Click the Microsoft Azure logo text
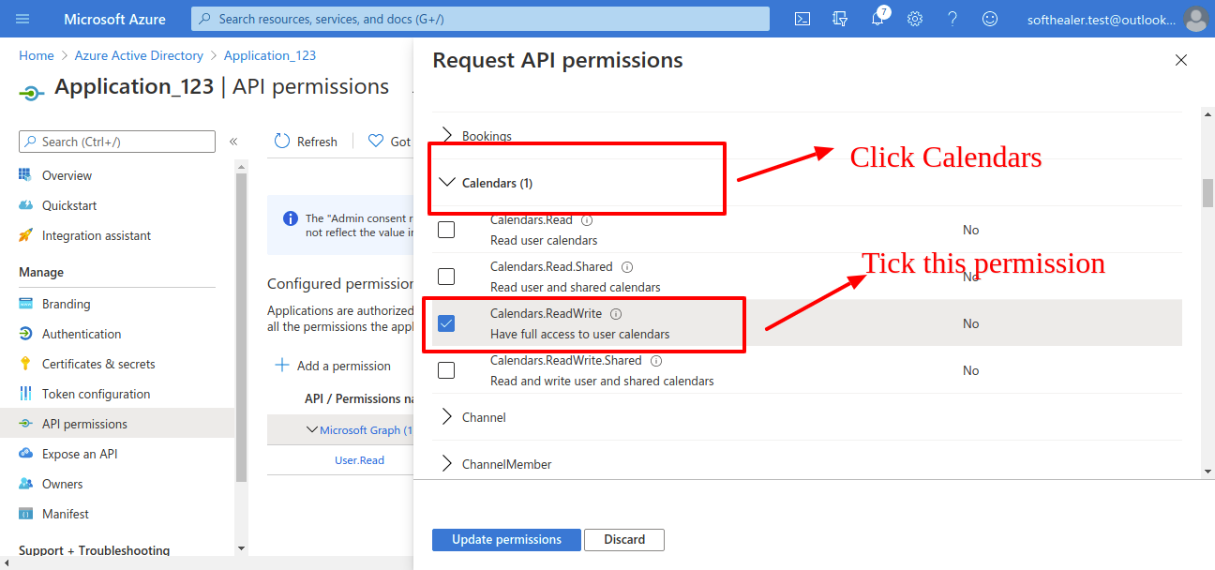1215x570 pixels. 114,19
